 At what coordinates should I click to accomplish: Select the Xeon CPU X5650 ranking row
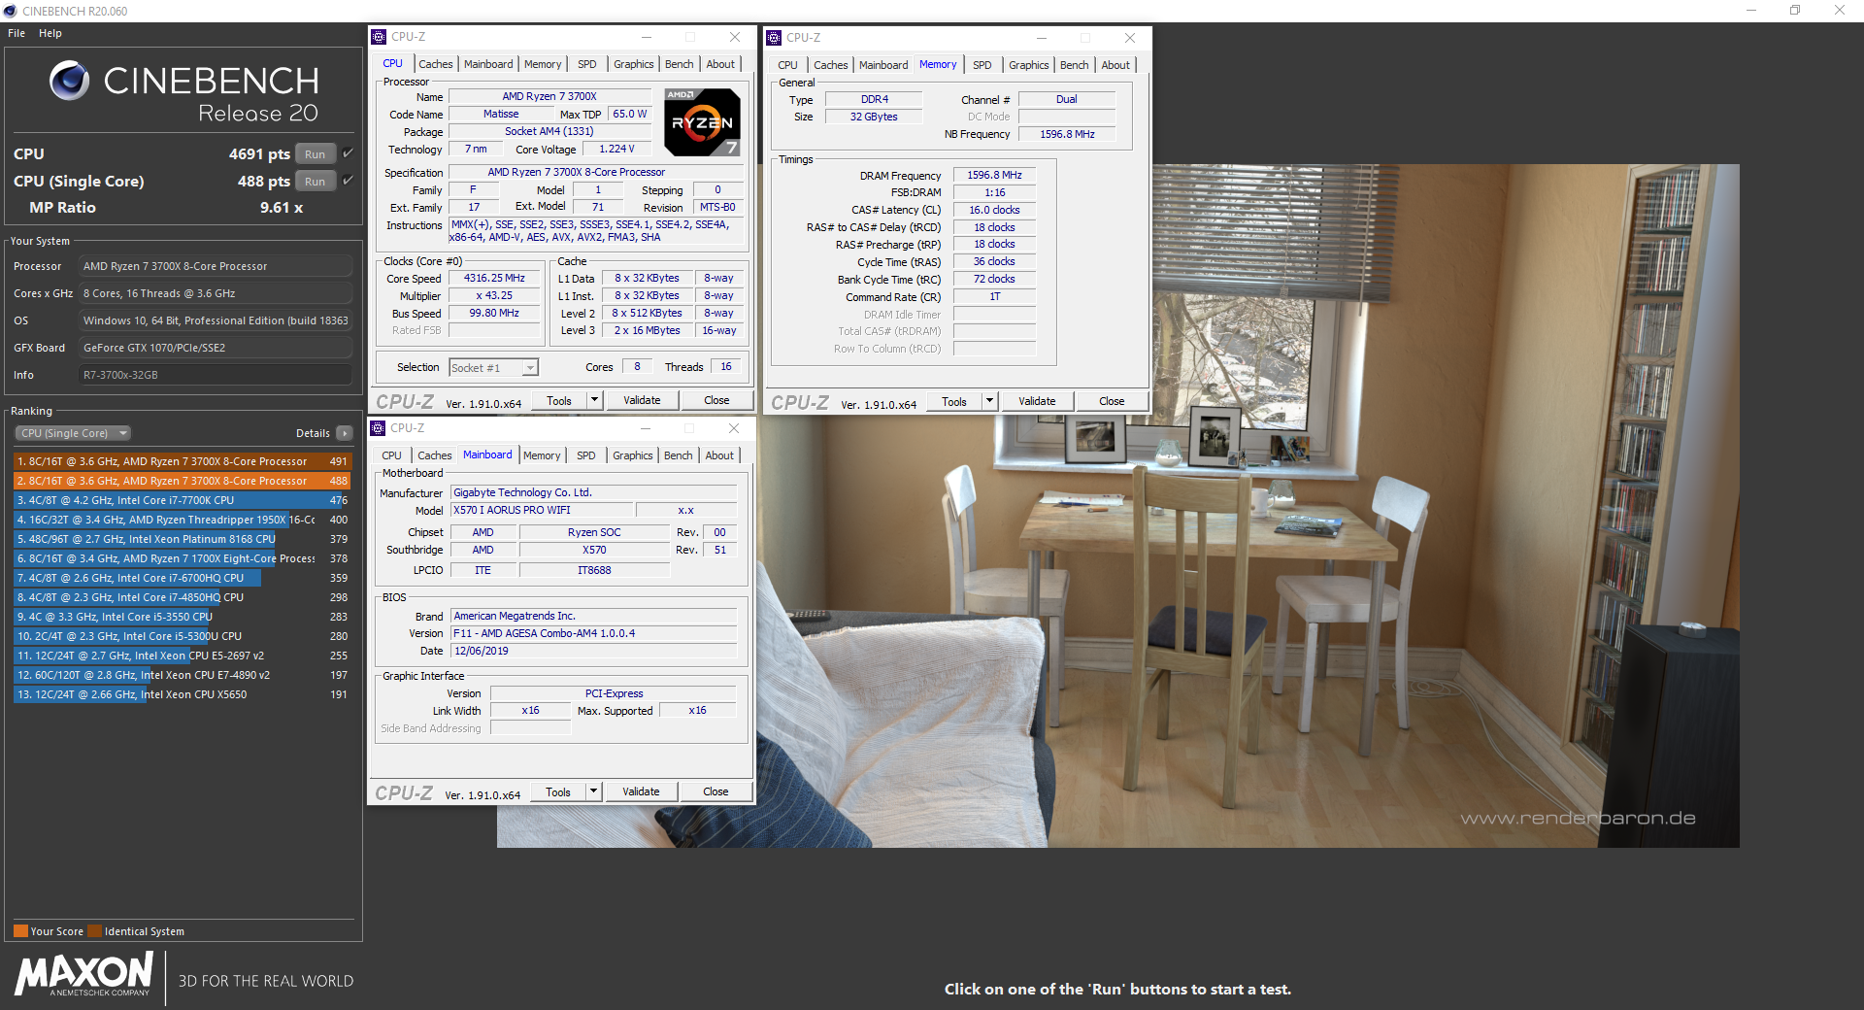coord(183,694)
